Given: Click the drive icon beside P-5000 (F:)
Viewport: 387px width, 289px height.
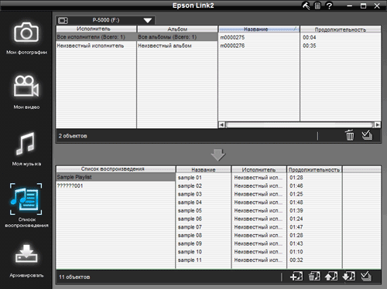Looking at the screenshot, I should (63, 20).
